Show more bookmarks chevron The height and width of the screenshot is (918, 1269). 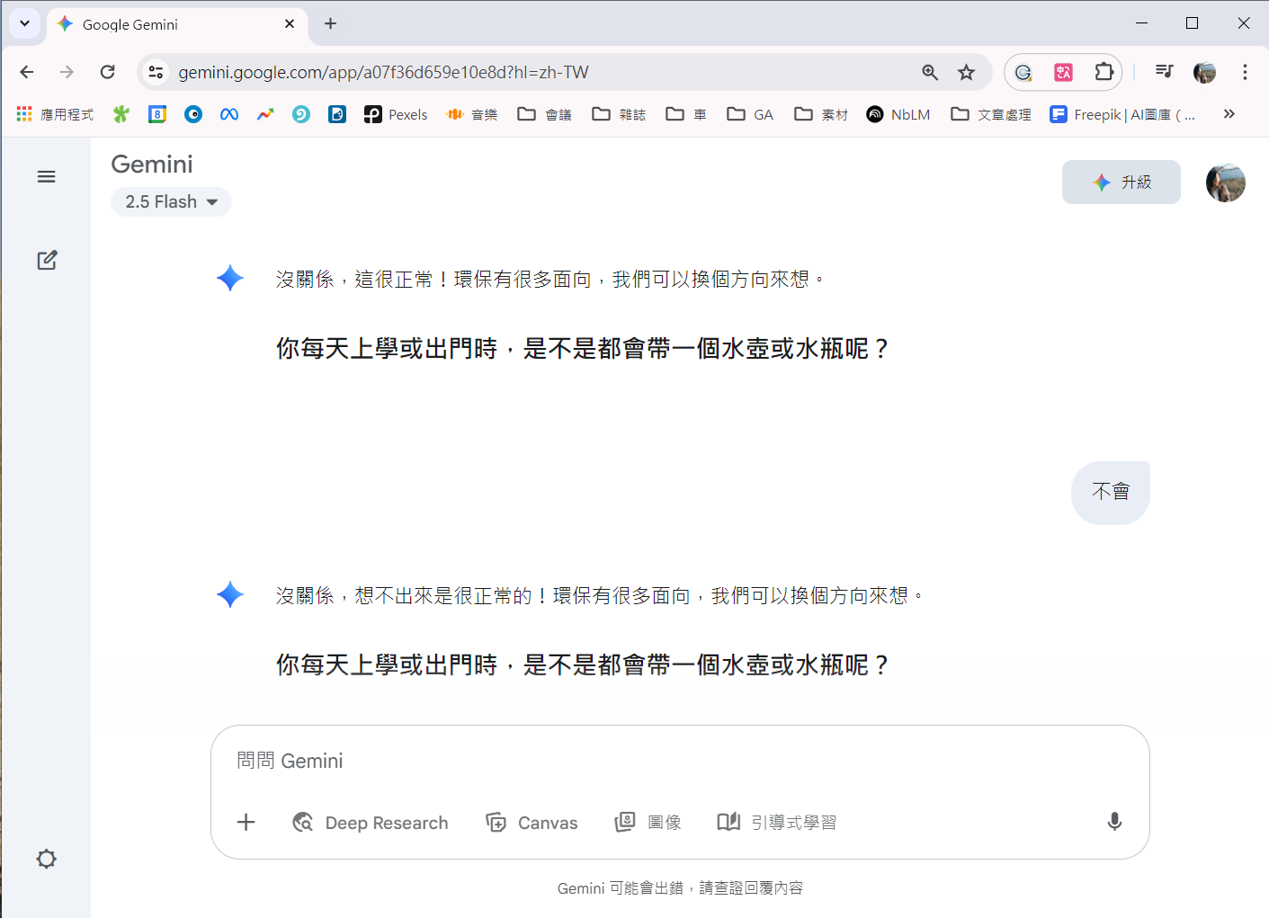(x=1229, y=113)
